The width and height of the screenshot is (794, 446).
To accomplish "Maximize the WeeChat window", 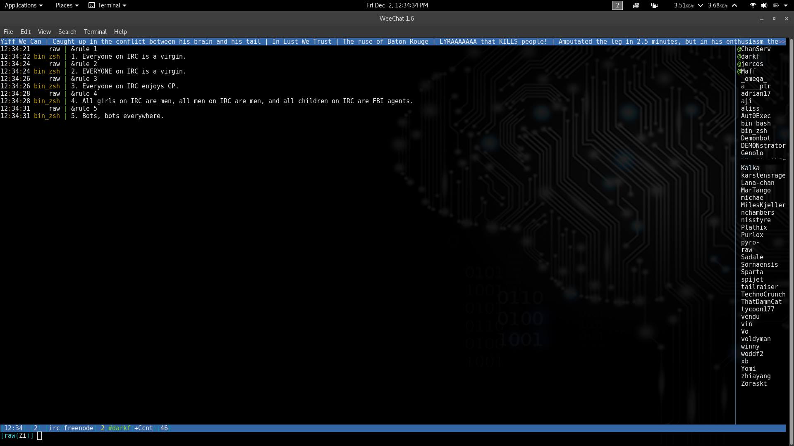I will tap(774, 19).
